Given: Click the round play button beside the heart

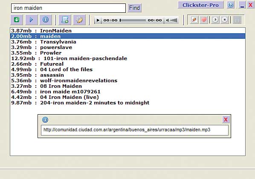Looking at the screenshot, I should (215, 20).
